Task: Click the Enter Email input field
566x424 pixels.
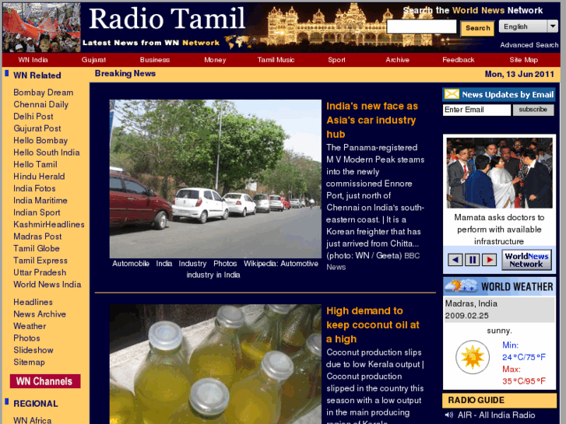Action: pos(476,110)
